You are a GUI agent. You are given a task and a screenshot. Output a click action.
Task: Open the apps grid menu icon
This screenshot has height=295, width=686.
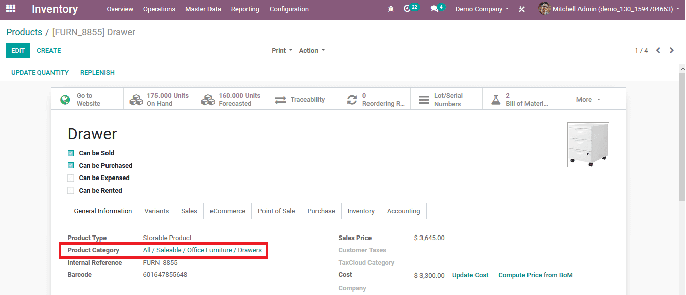pos(11,9)
